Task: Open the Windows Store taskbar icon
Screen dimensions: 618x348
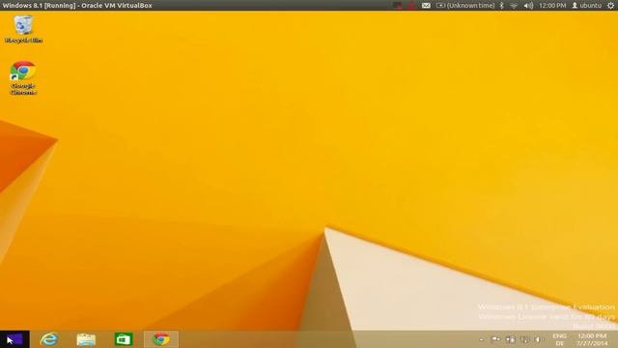Action: point(124,339)
